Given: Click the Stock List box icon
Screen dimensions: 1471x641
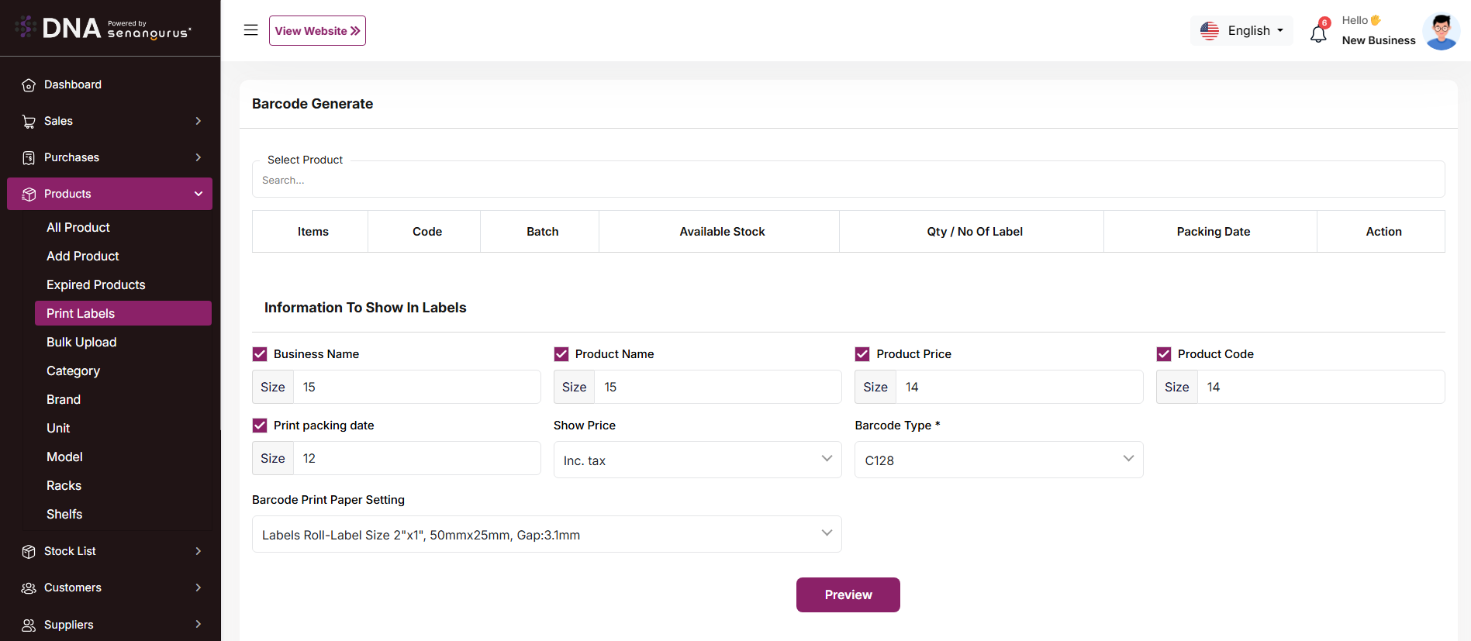Looking at the screenshot, I should click(x=29, y=552).
